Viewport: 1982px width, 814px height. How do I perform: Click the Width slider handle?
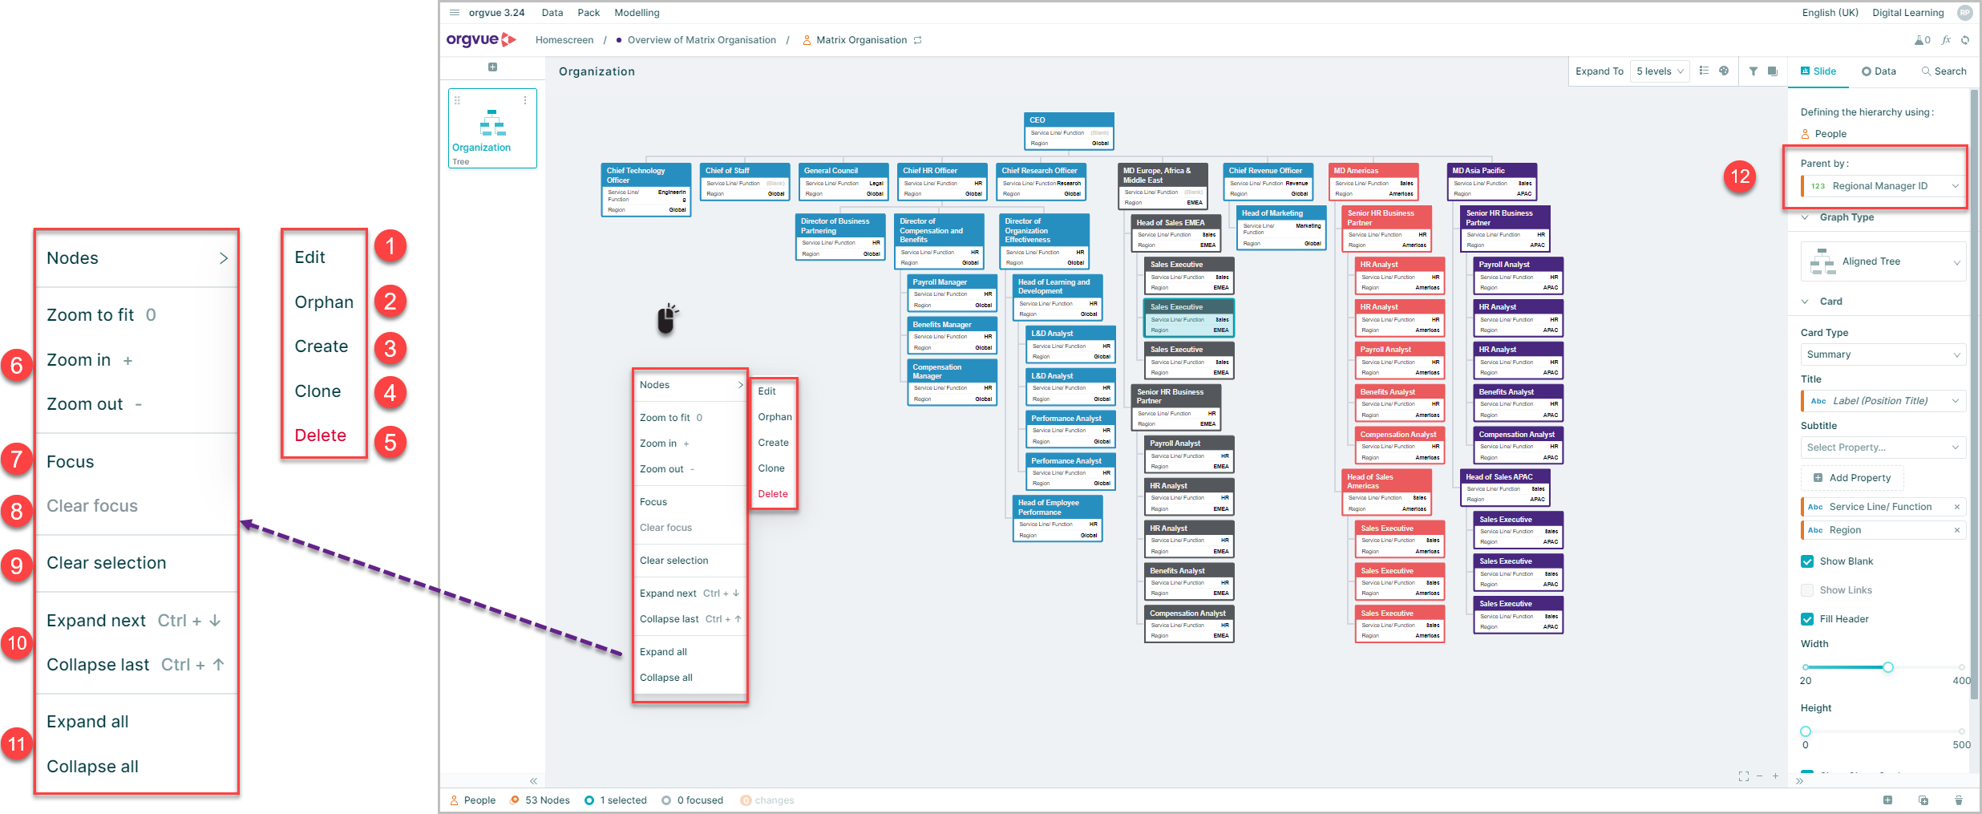click(x=1888, y=667)
